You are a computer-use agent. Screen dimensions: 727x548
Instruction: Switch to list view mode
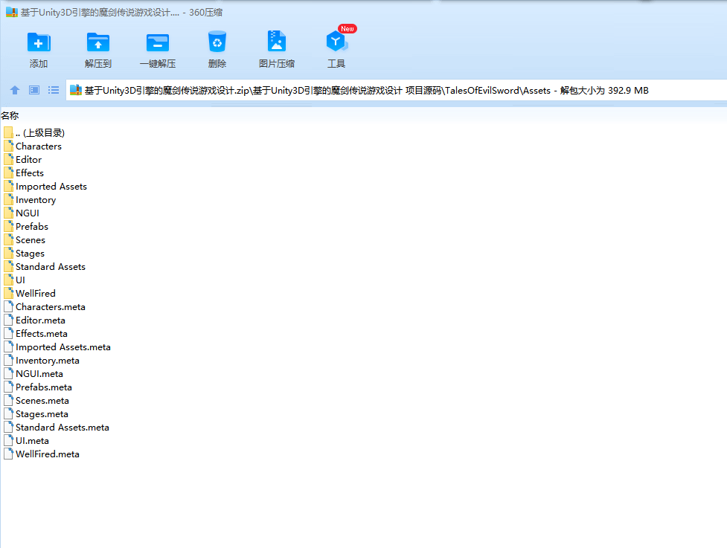click(x=54, y=90)
